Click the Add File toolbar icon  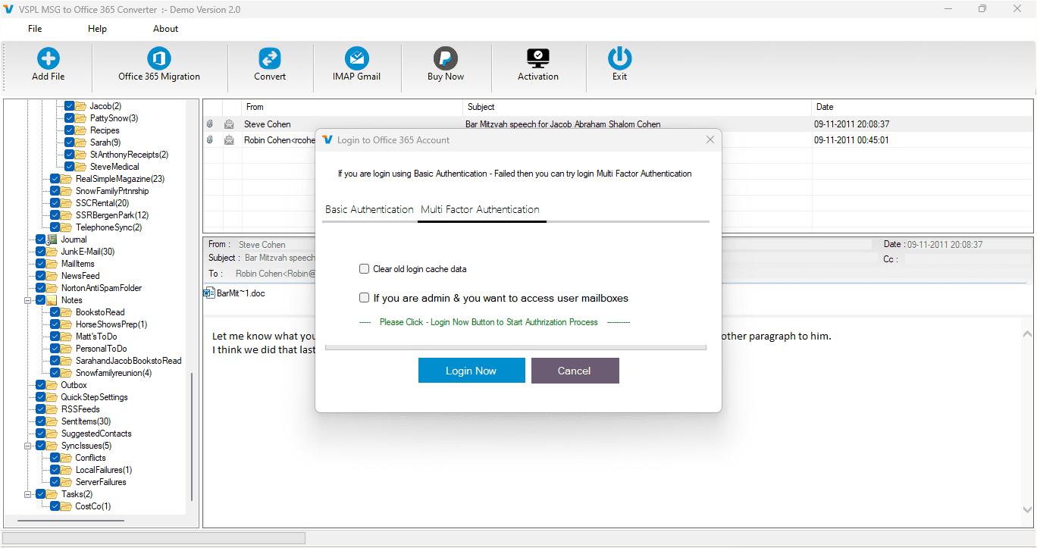[48, 58]
